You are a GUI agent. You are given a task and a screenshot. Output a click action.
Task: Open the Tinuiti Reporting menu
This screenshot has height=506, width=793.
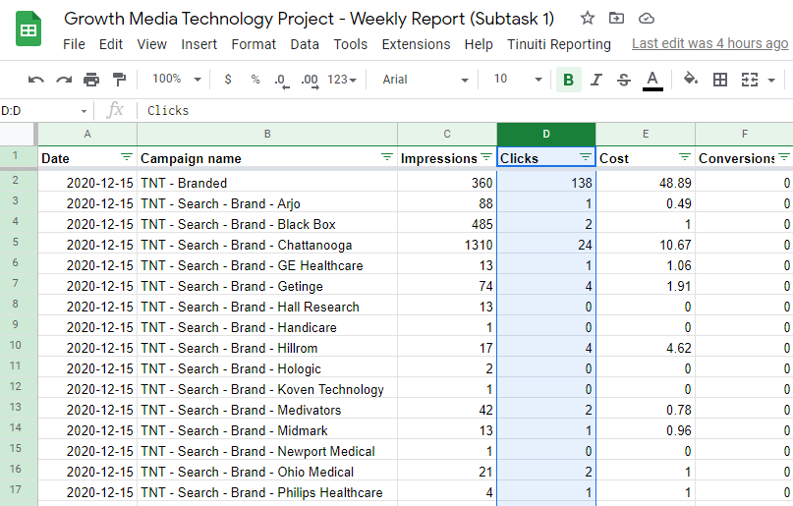tap(559, 44)
